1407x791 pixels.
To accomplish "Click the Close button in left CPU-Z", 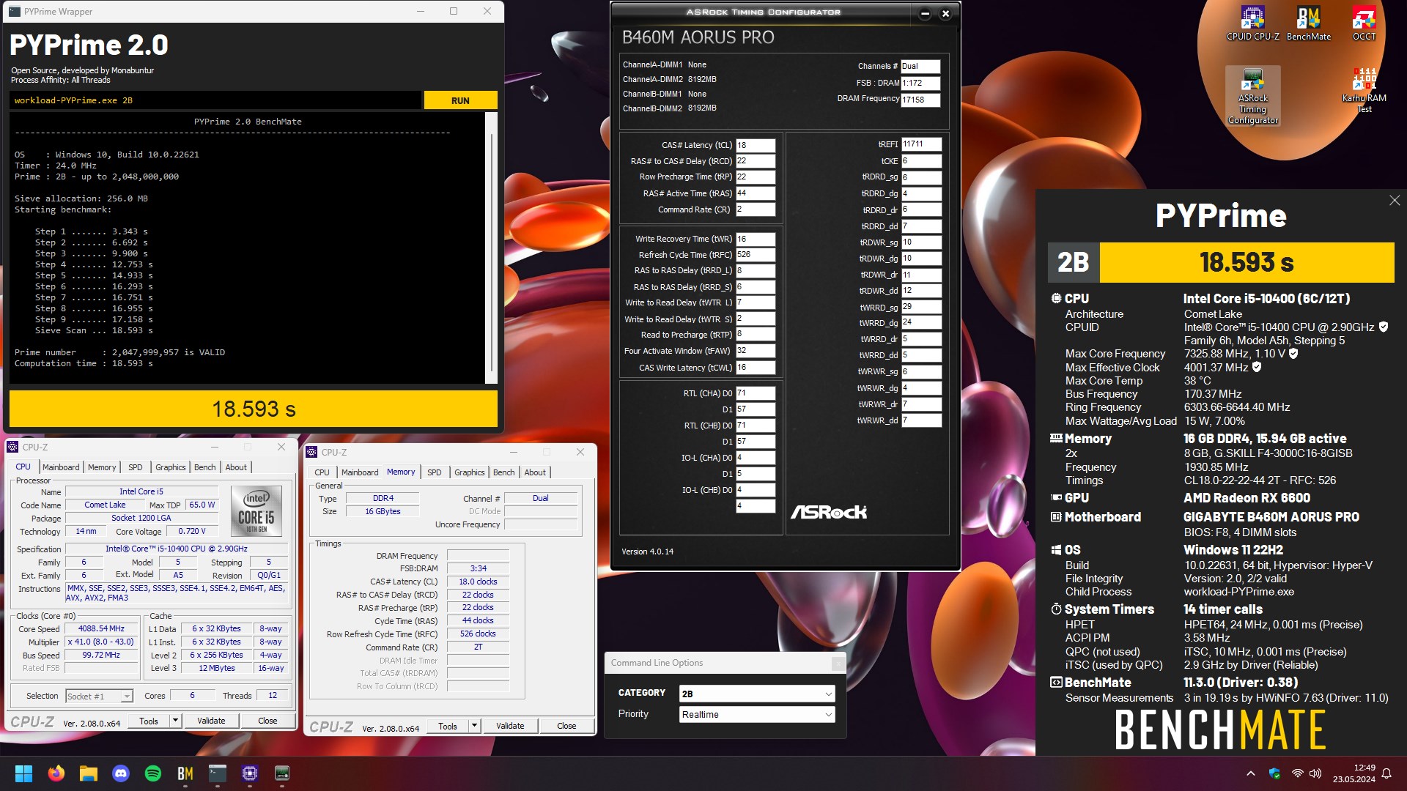I will [x=267, y=721].
